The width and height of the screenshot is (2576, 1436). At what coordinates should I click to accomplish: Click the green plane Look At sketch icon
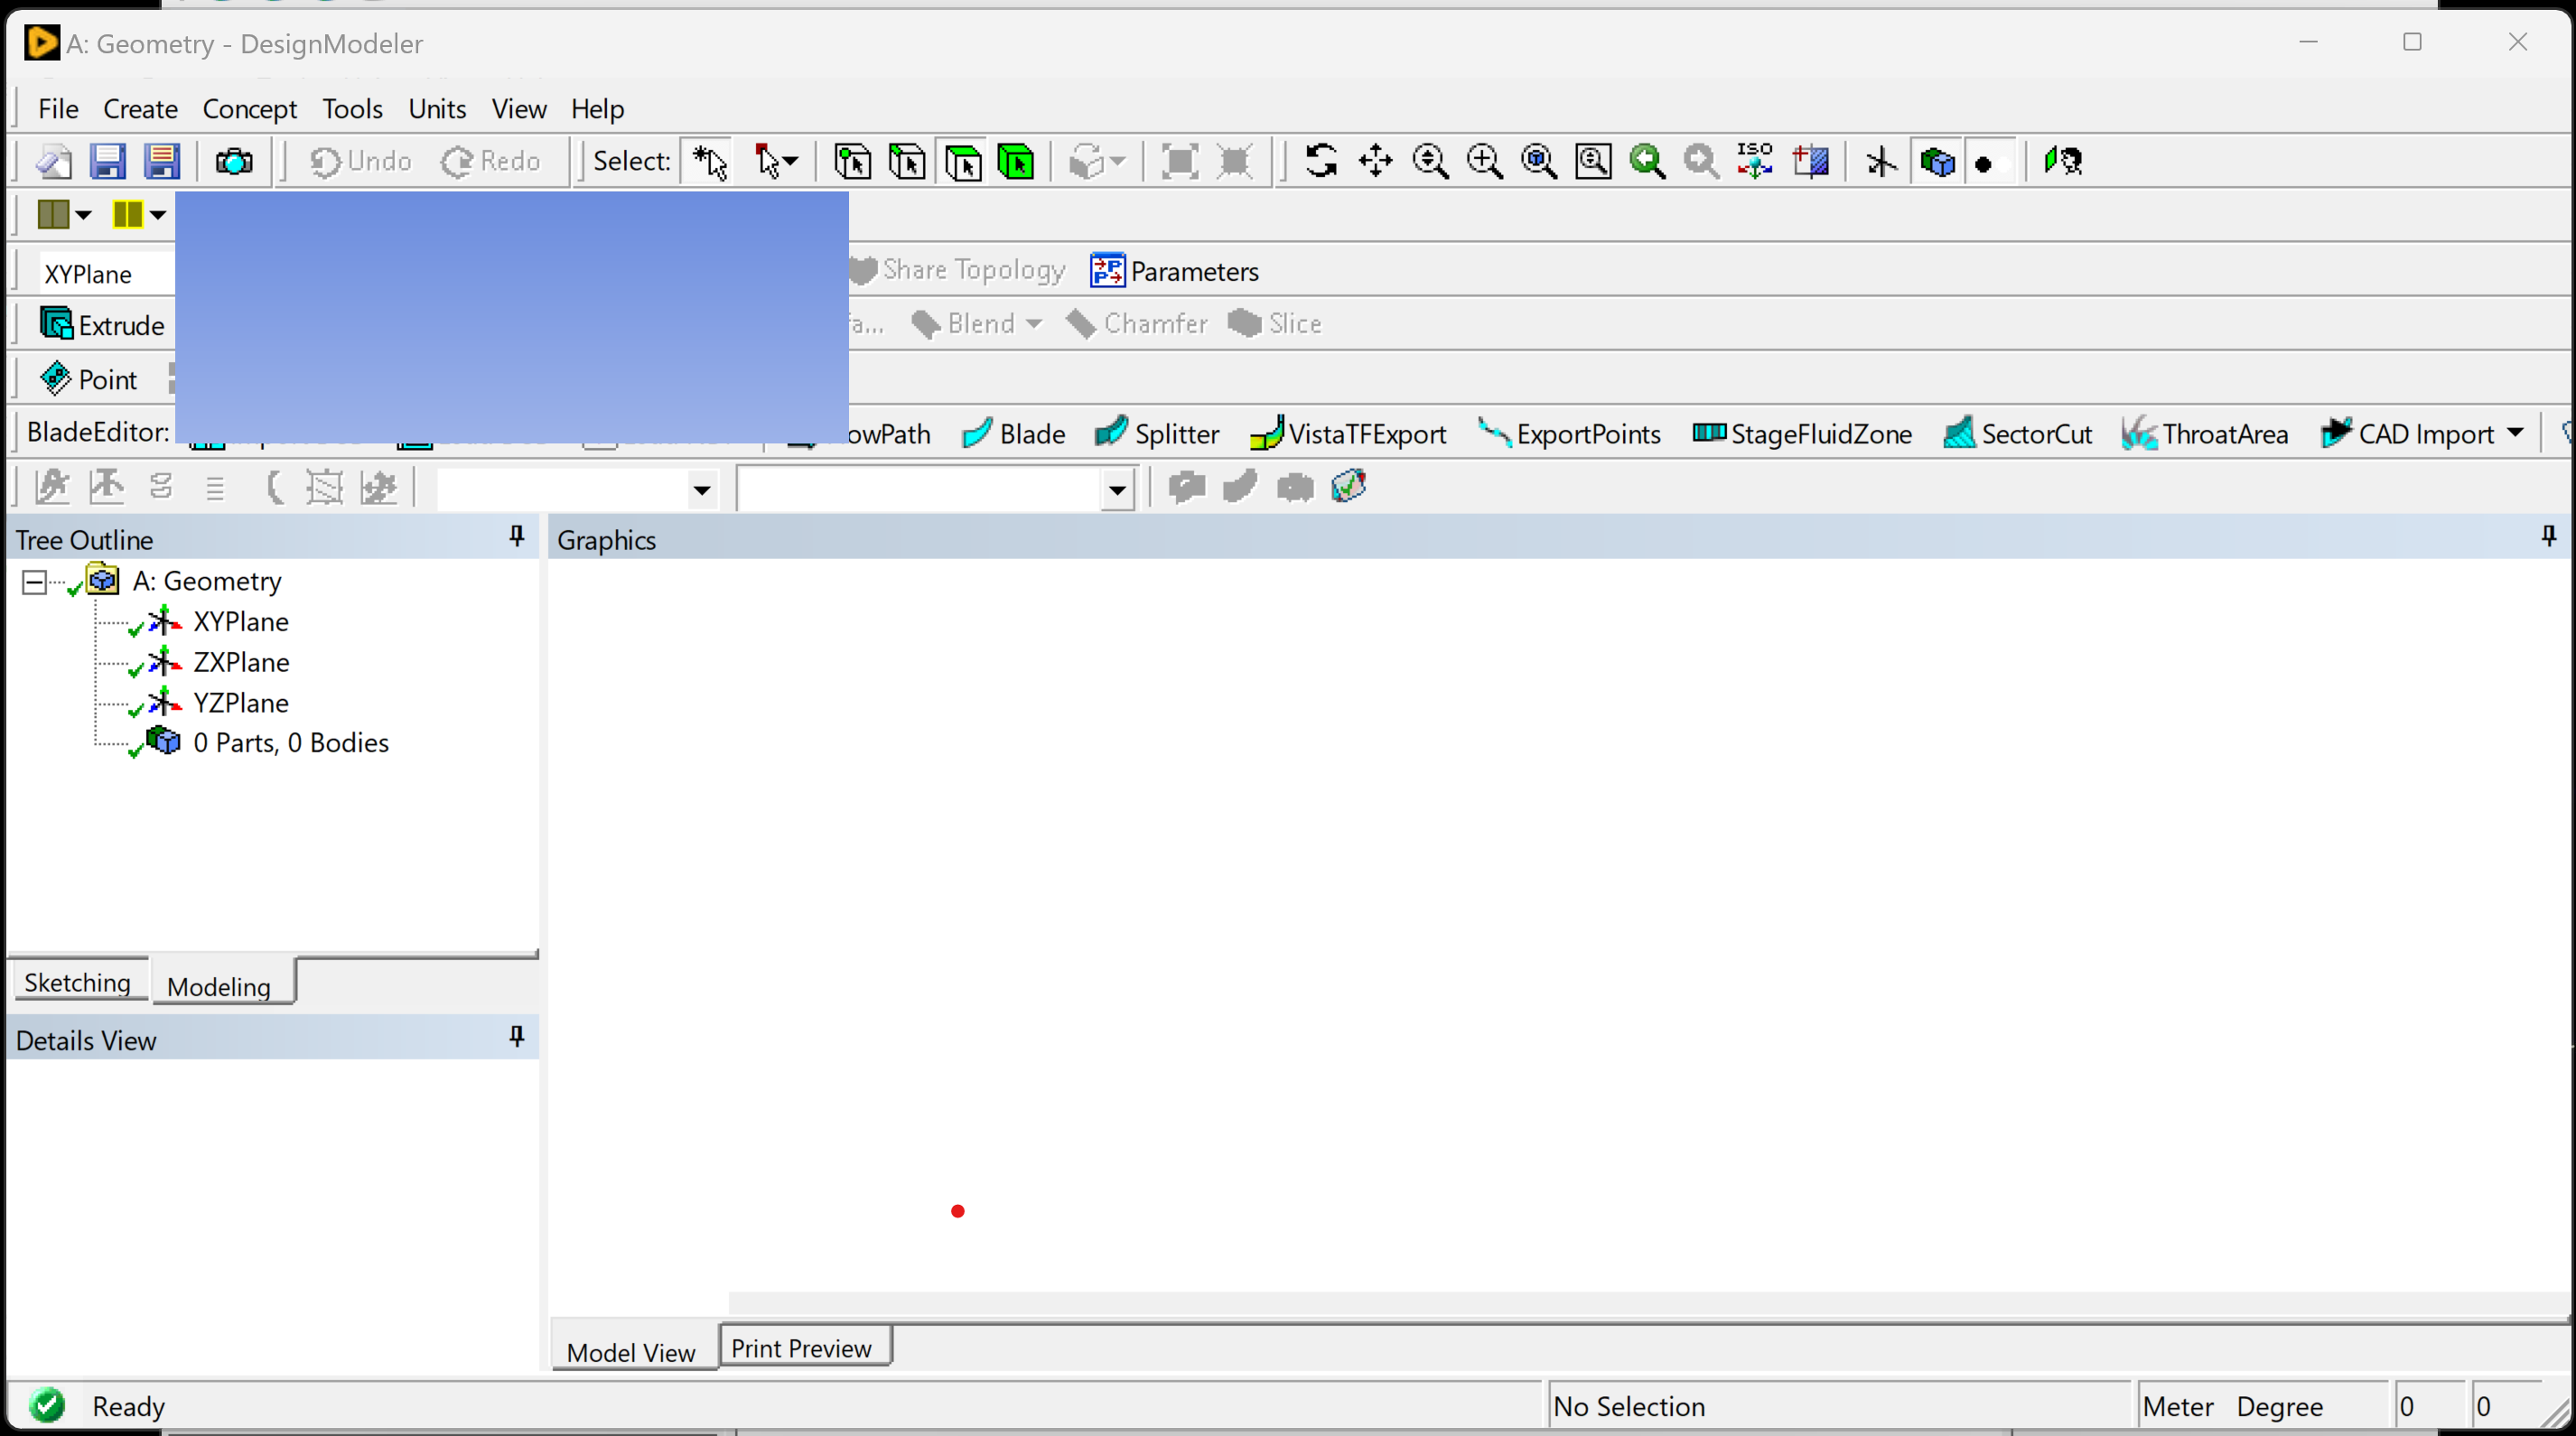(2062, 161)
